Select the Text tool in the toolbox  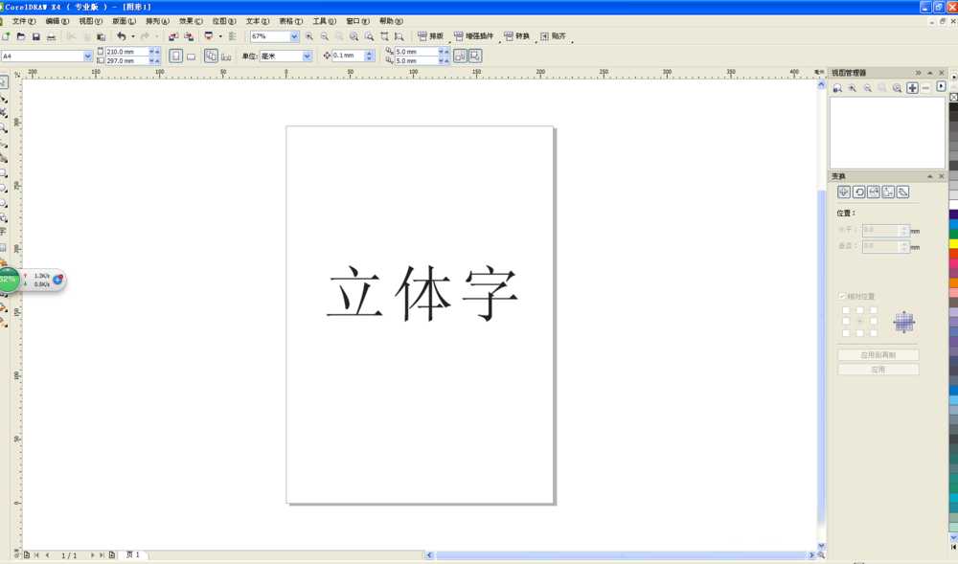(6, 230)
